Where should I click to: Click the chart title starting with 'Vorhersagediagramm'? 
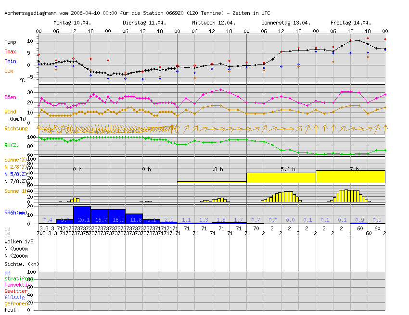137,13
